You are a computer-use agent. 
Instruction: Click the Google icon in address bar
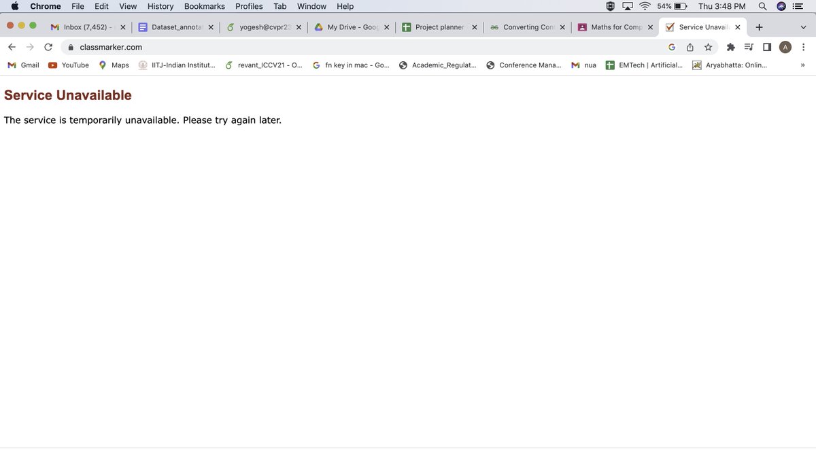[x=672, y=47]
